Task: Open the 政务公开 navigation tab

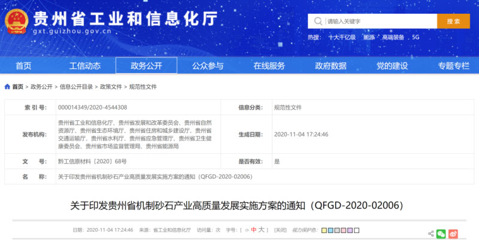Action: tap(146, 66)
